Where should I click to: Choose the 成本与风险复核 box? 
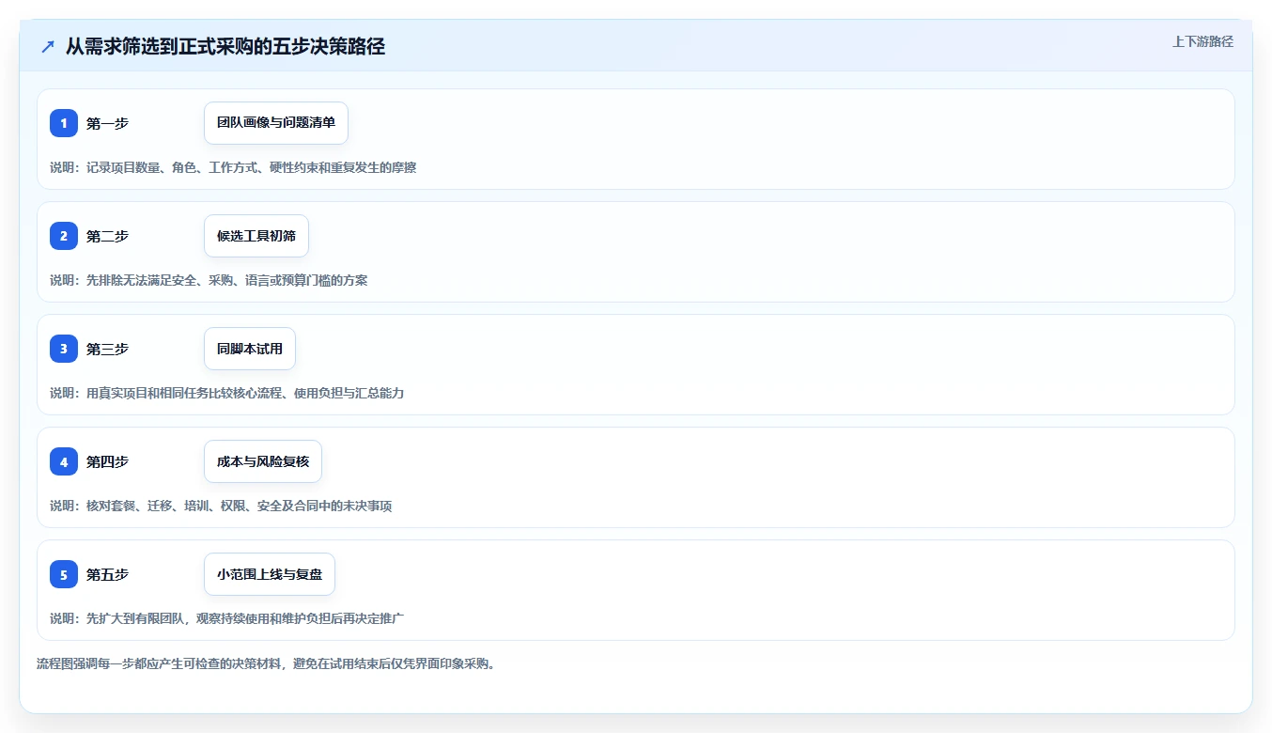pyautogui.click(x=263, y=461)
